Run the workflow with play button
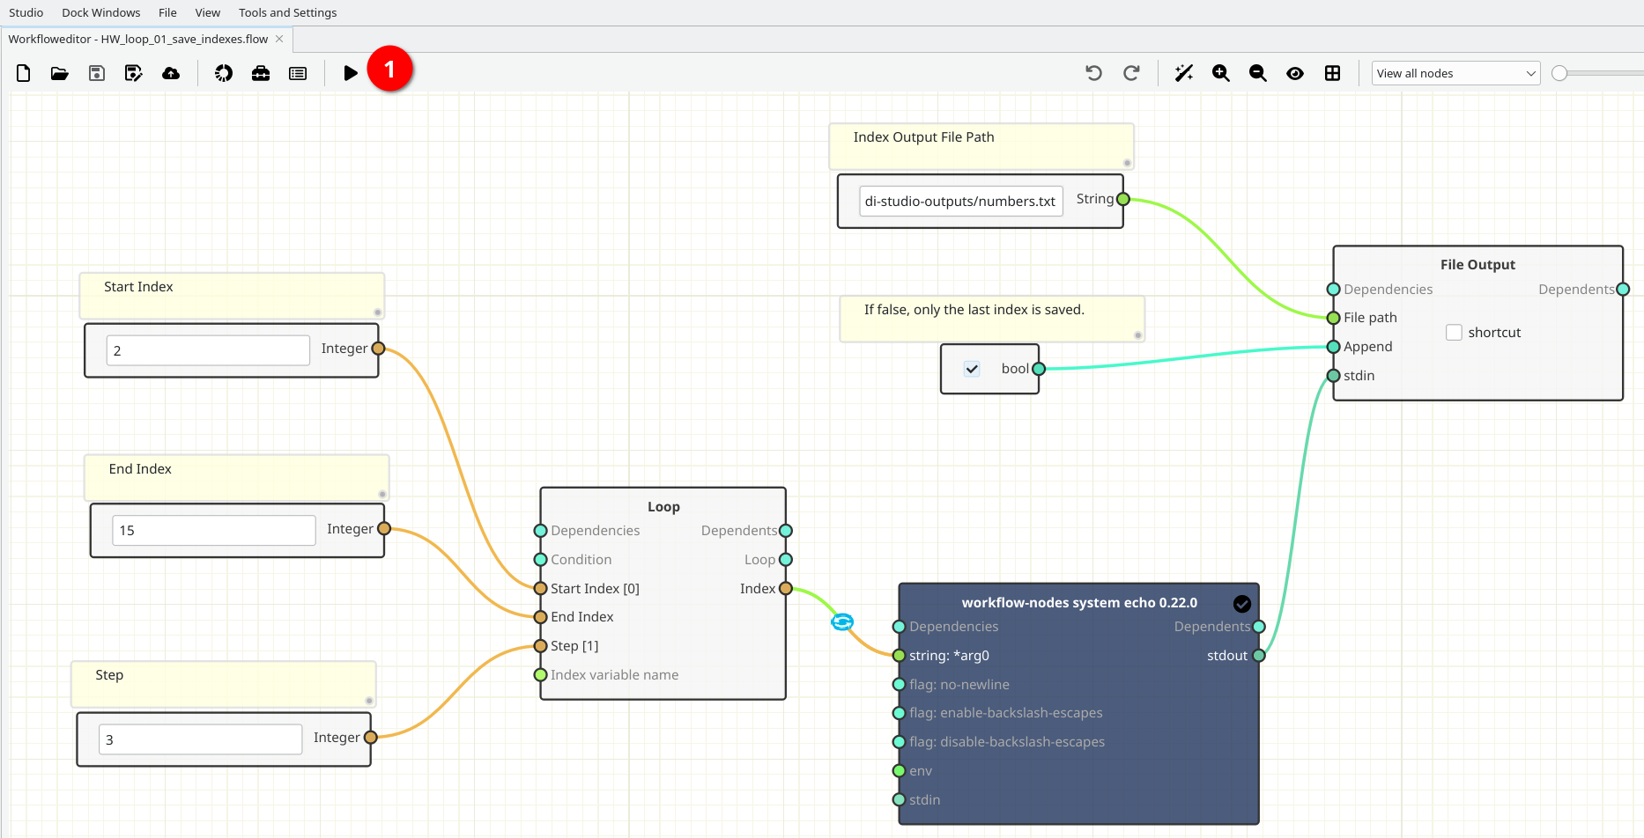The height and width of the screenshot is (838, 1644). (351, 73)
